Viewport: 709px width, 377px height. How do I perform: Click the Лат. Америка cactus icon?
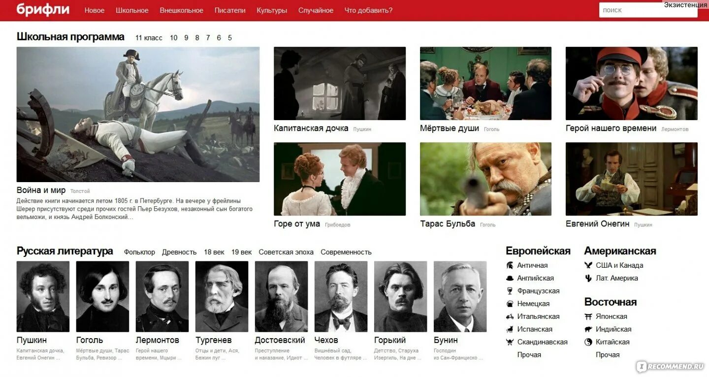click(588, 278)
